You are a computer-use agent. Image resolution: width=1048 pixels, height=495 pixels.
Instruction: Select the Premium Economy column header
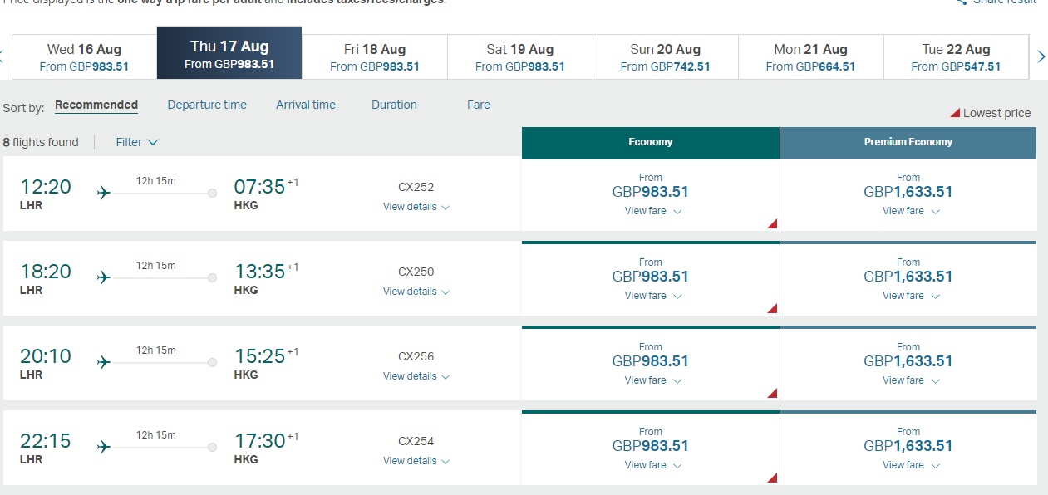908,142
